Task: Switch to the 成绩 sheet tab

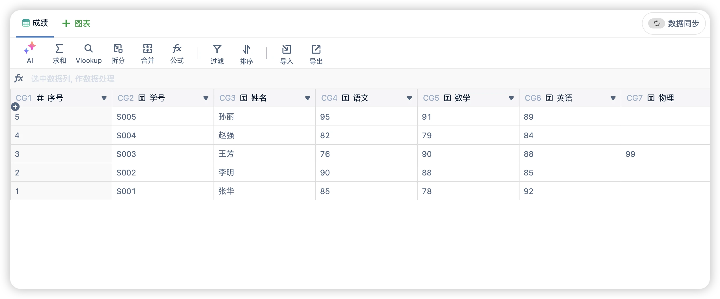Action: click(35, 23)
